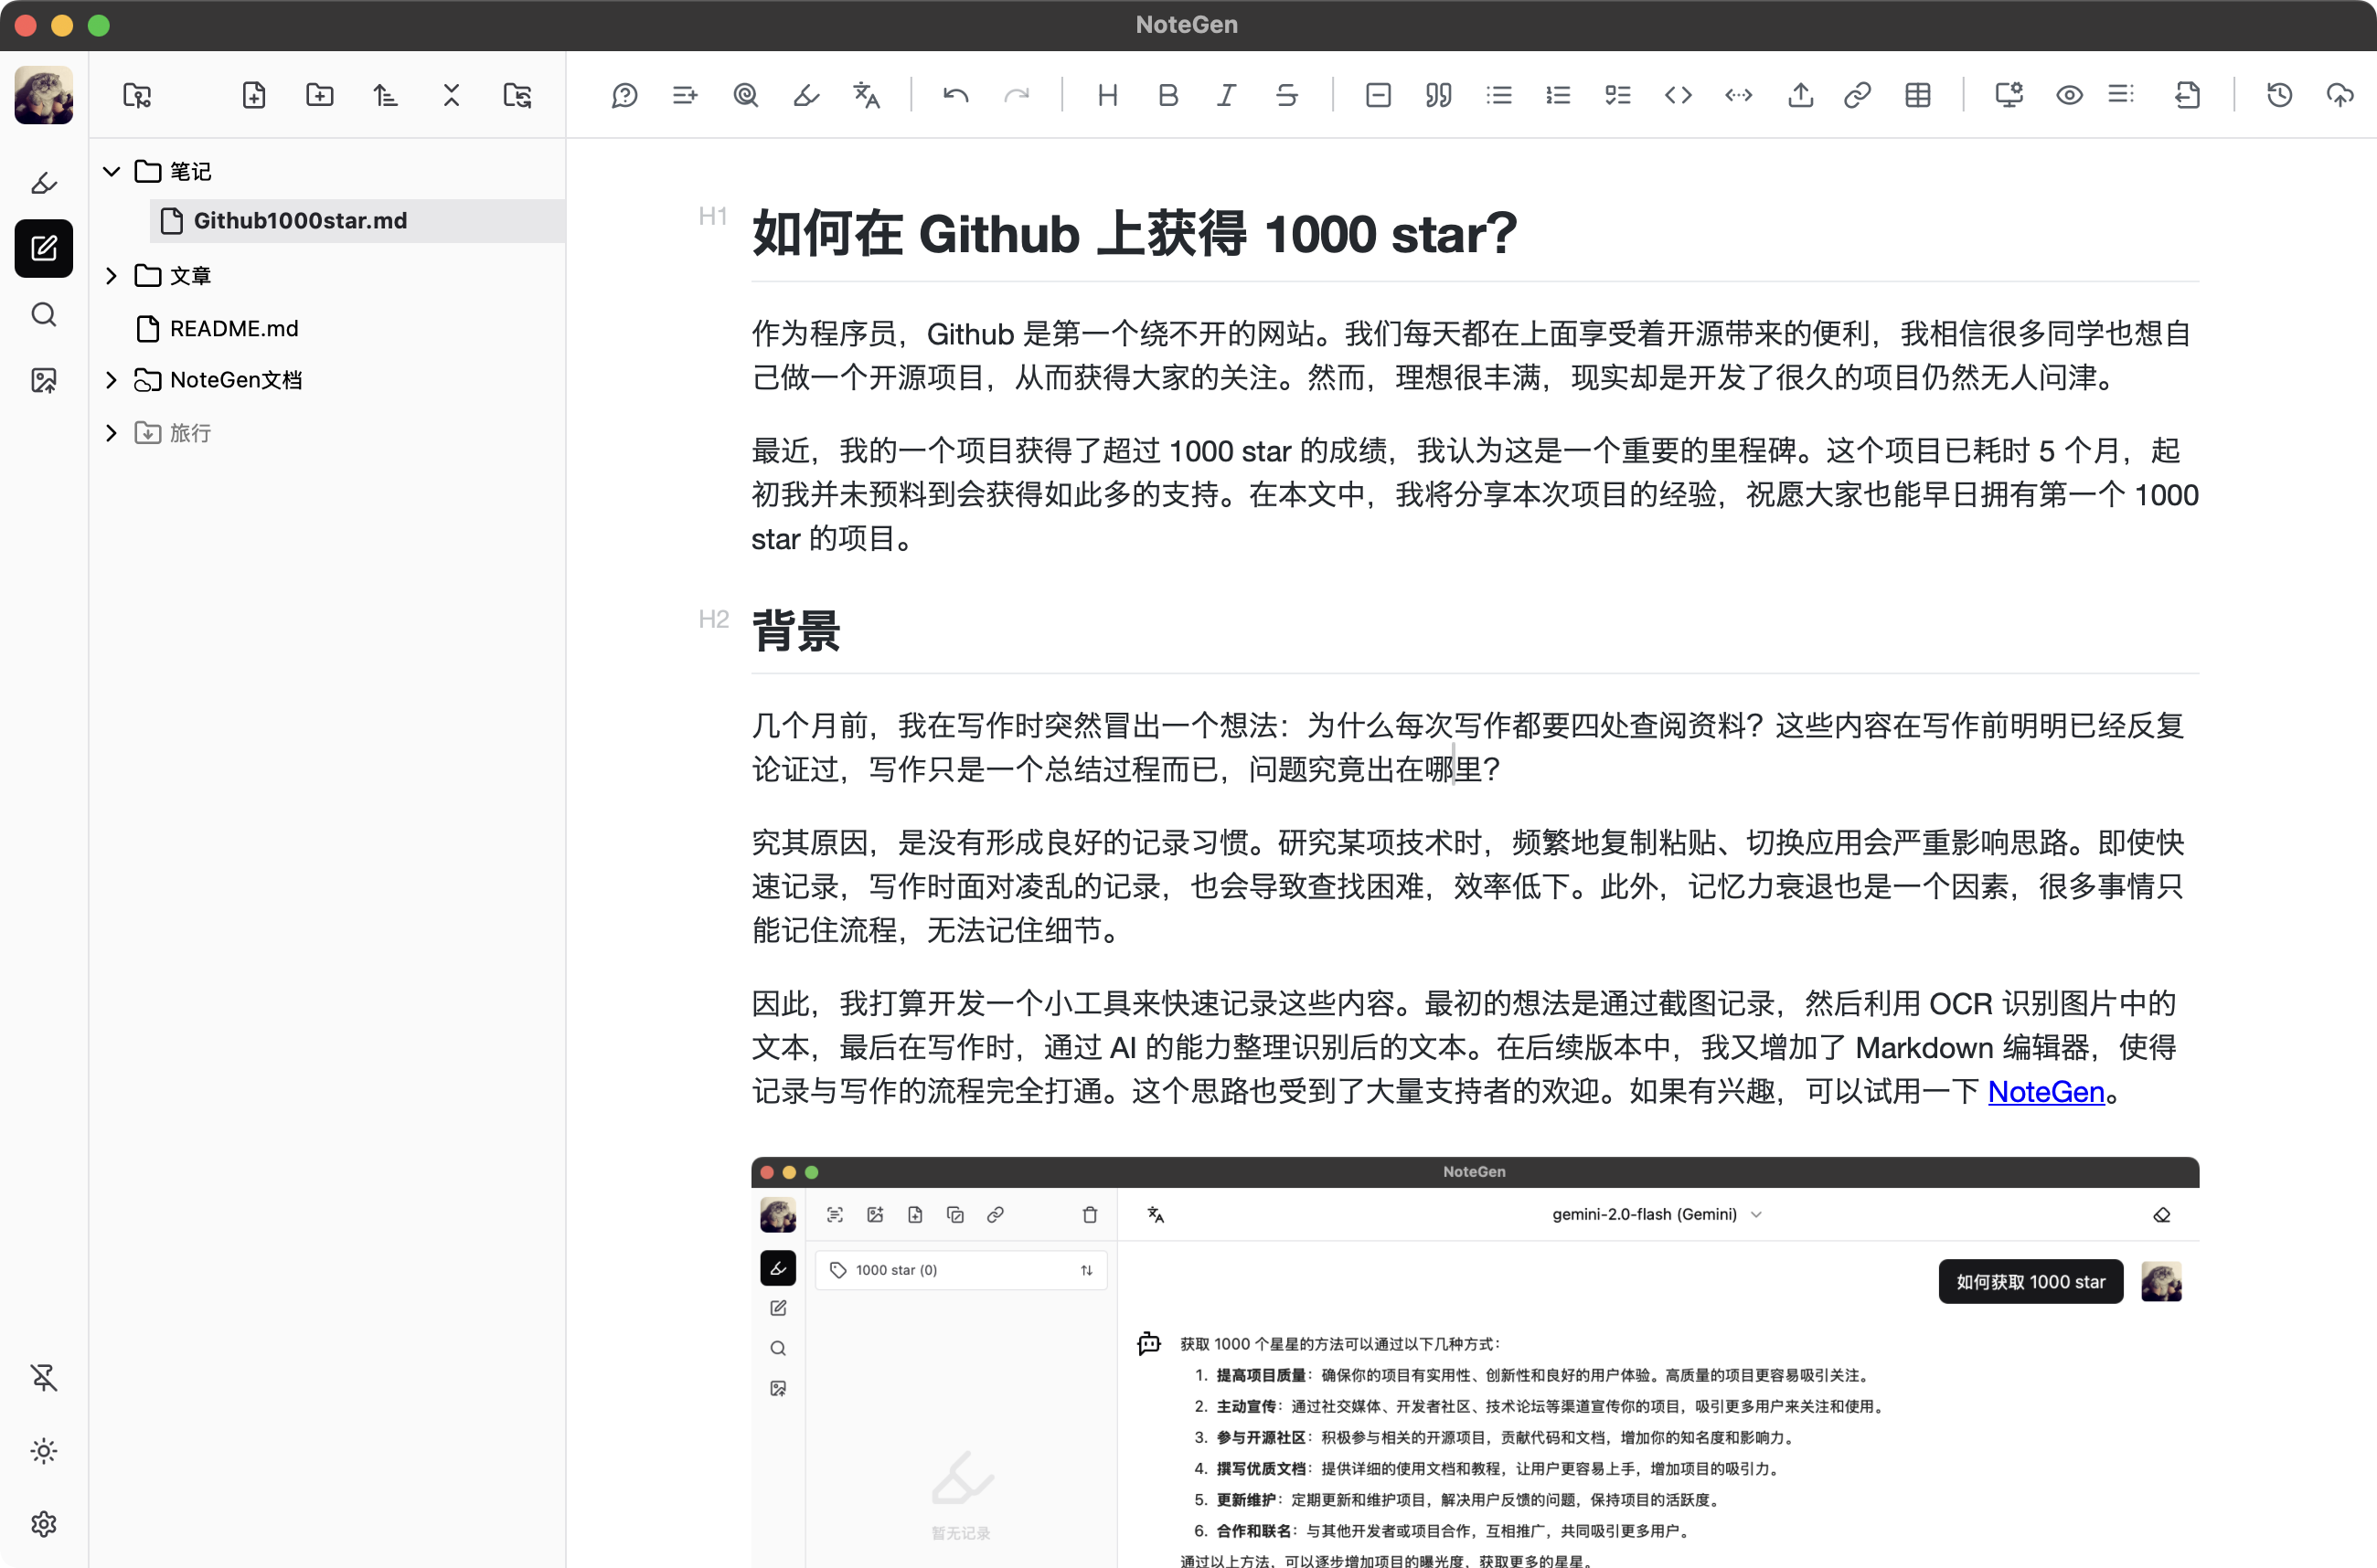Collapse all folders in the sidebar
The image size is (2377, 1568).
[452, 95]
